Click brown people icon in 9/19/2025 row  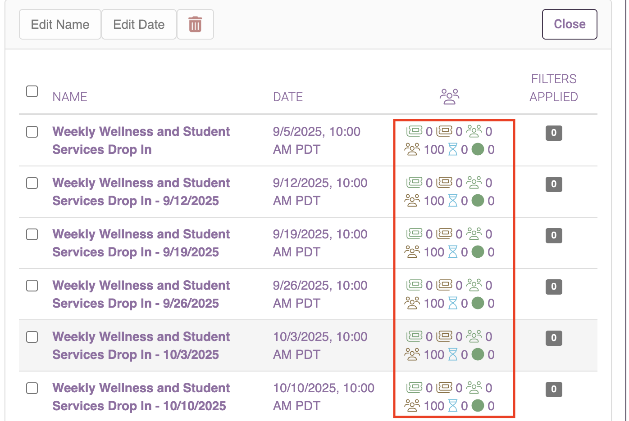click(x=412, y=252)
